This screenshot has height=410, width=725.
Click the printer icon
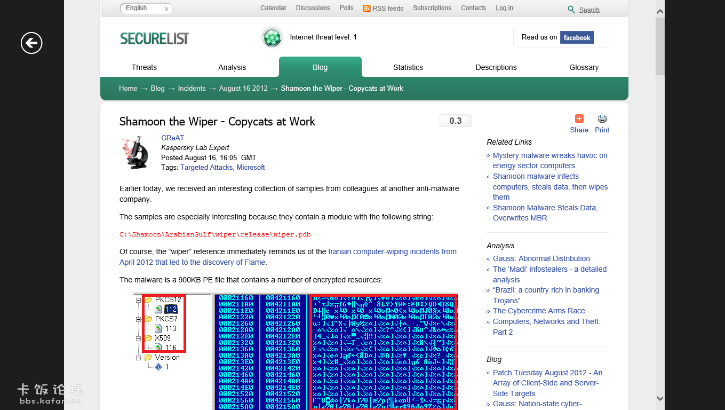(x=602, y=119)
